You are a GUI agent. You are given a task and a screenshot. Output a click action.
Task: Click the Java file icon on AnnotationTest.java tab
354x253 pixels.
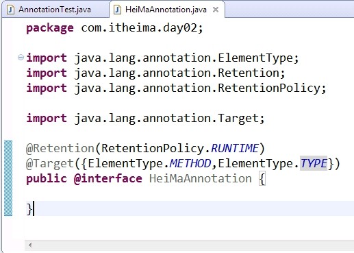(x=10, y=10)
